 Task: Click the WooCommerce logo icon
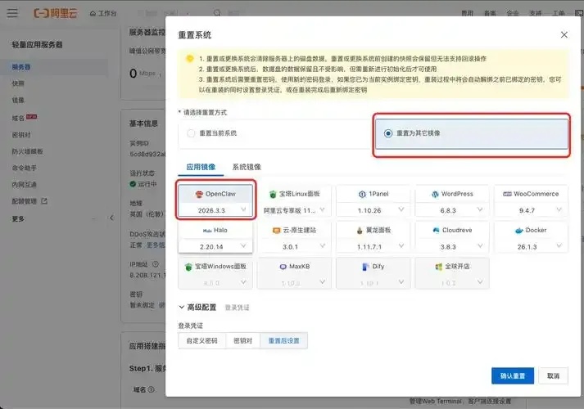(x=507, y=194)
